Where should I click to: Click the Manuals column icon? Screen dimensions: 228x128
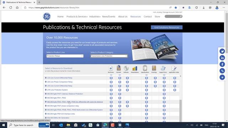click(x=119, y=68)
